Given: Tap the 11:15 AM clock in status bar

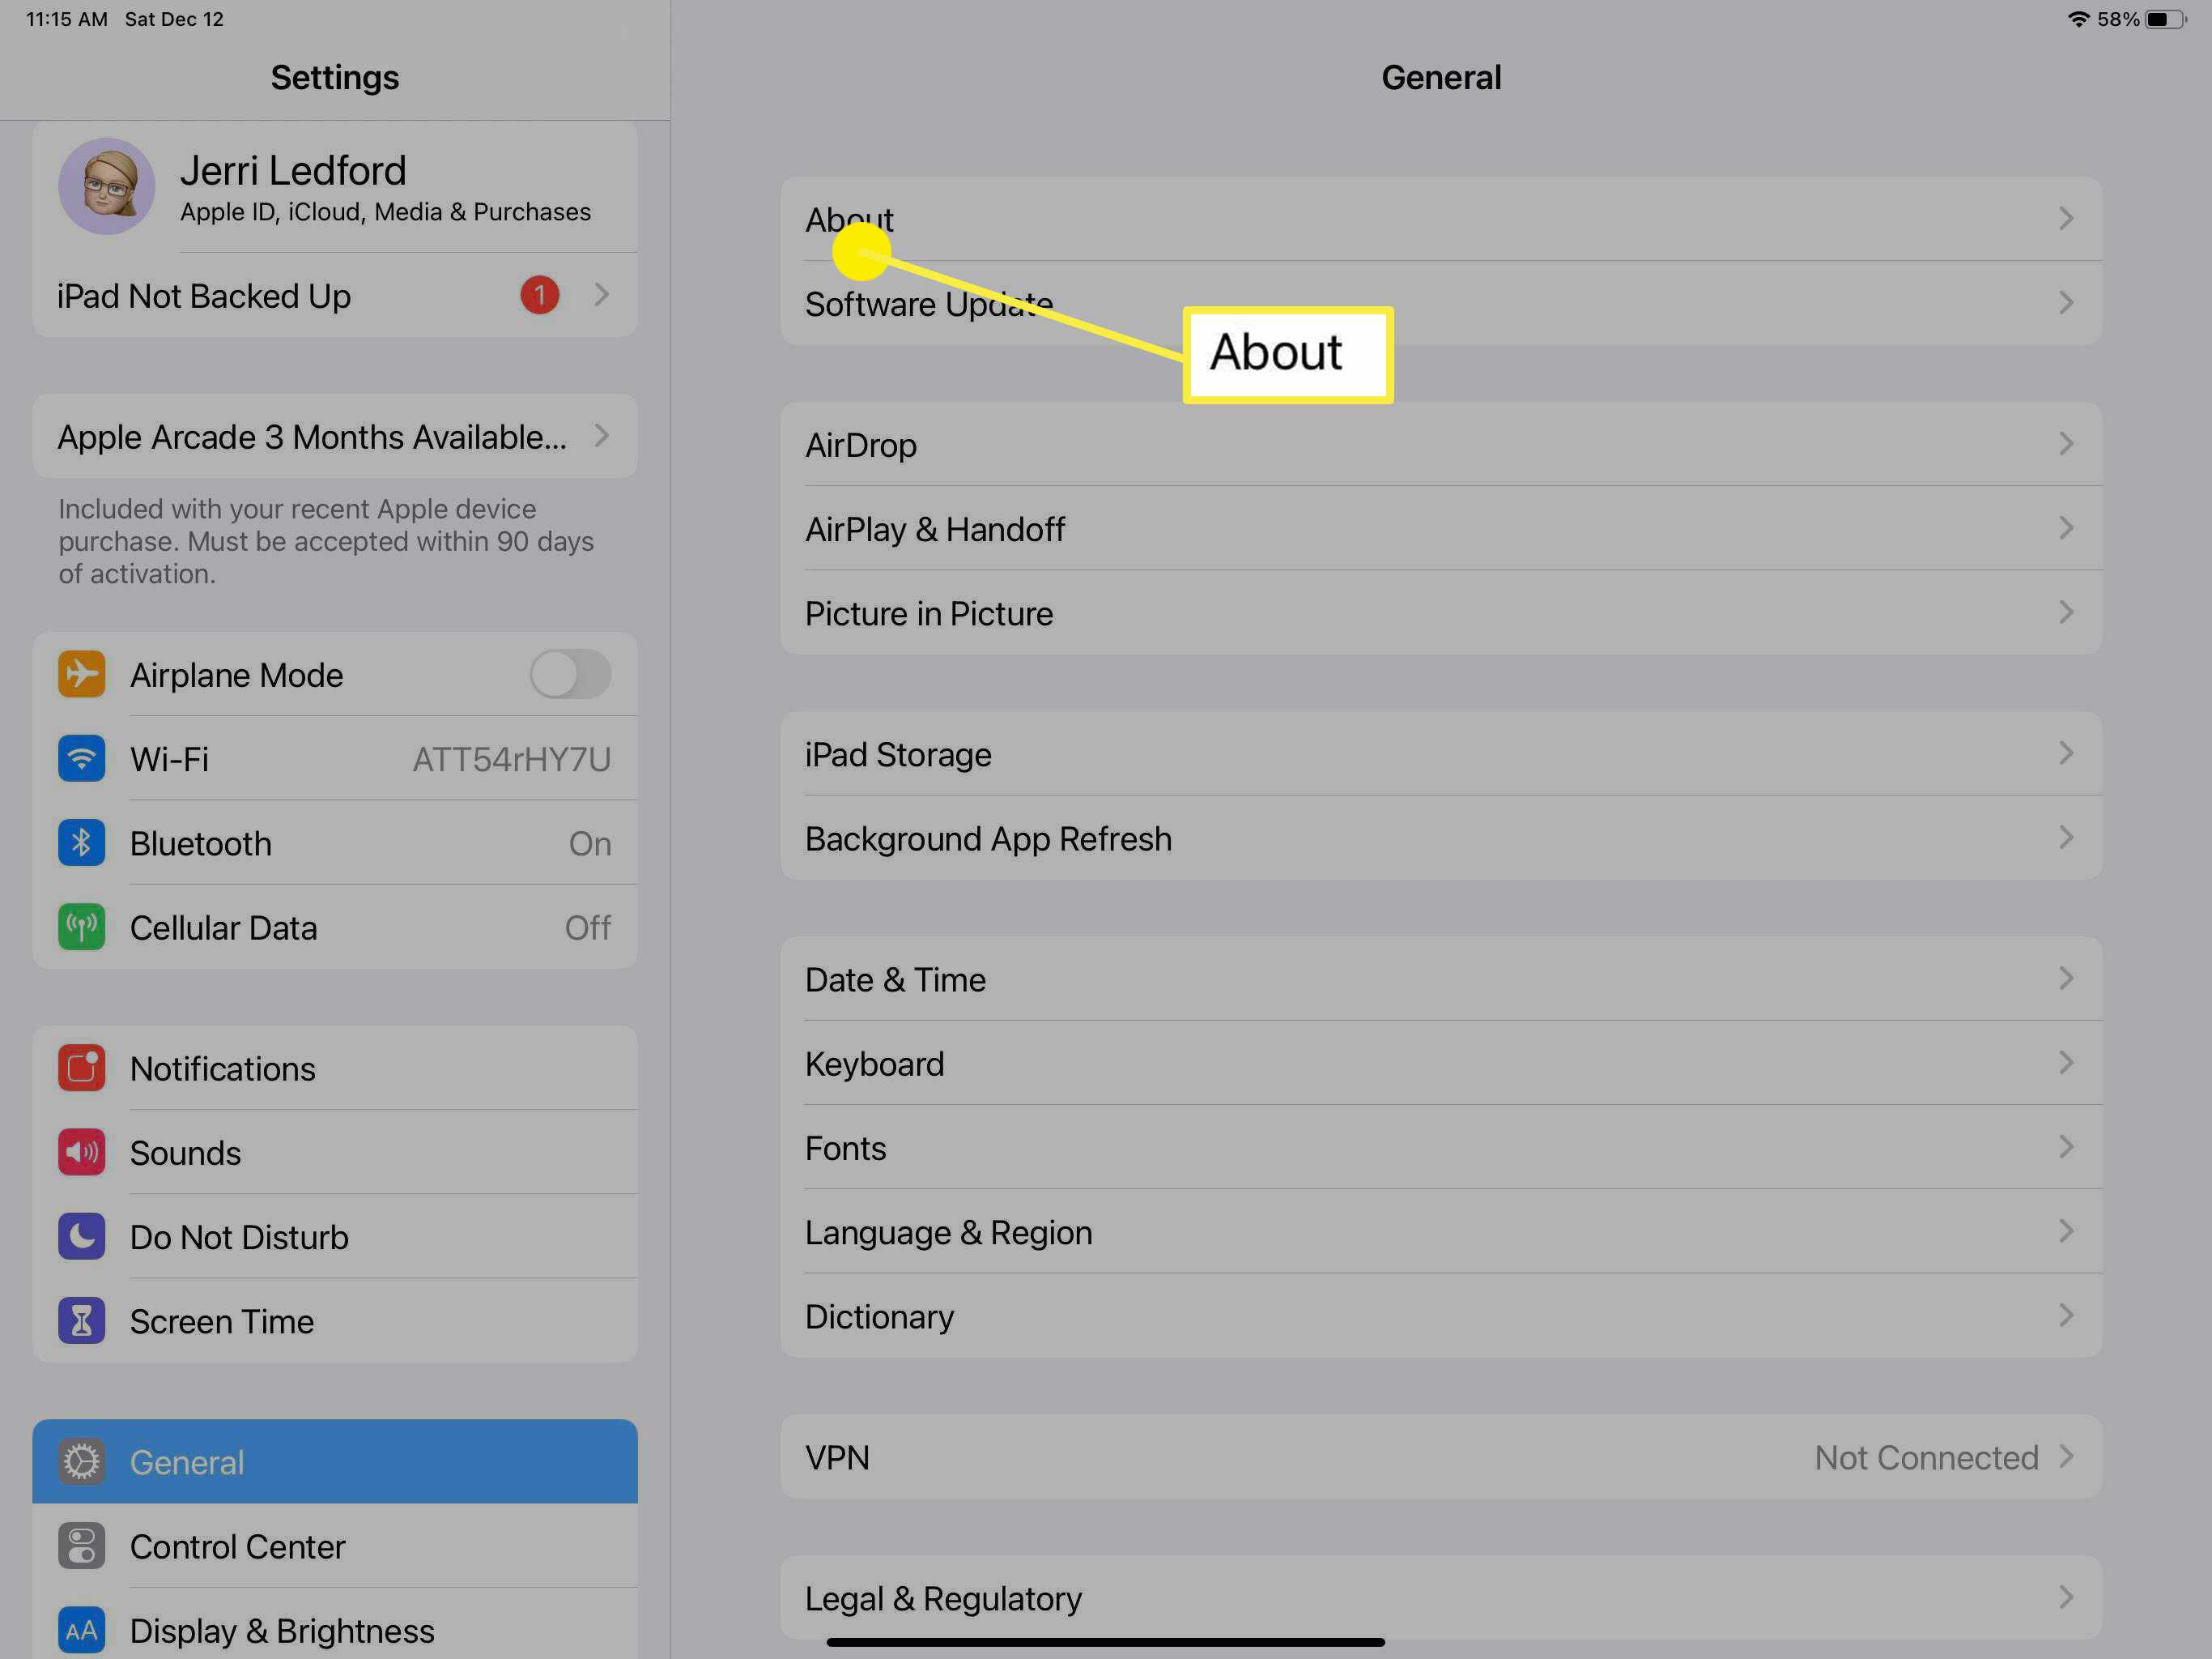Looking at the screenshot, I should tap(67, 19).
